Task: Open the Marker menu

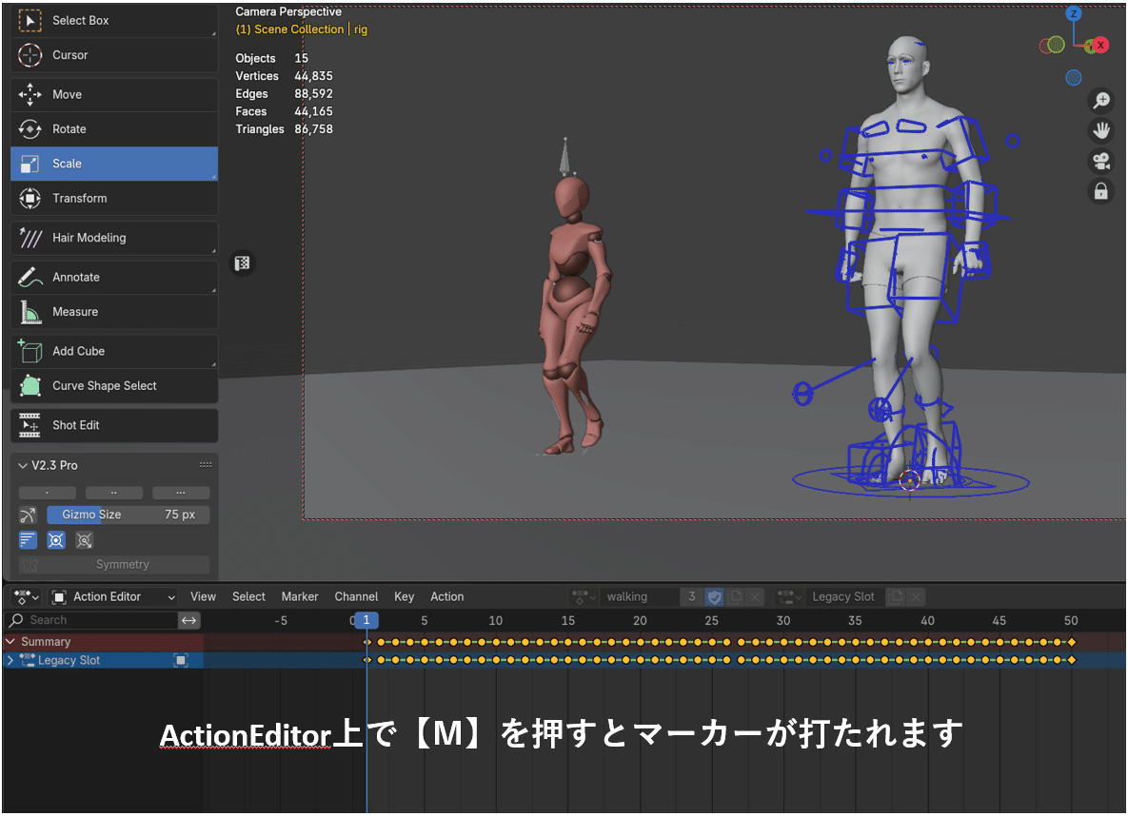Action: pyautogui.click(x=299, y=596)
